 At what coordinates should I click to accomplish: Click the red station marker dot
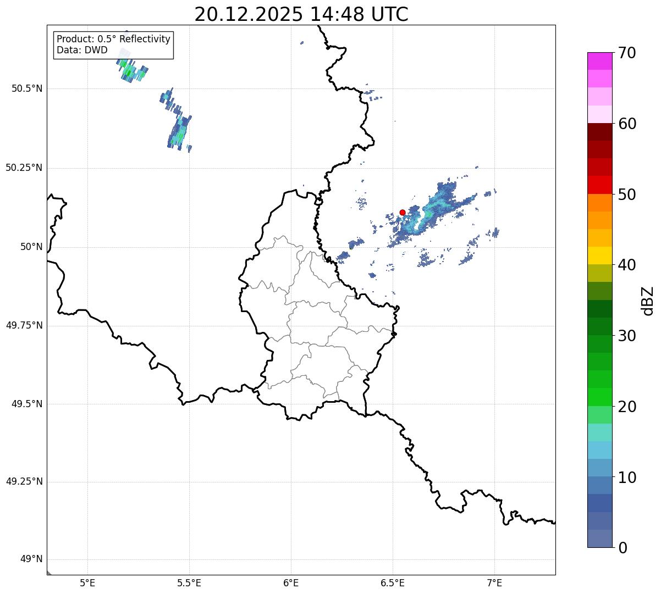click(403, 212)
